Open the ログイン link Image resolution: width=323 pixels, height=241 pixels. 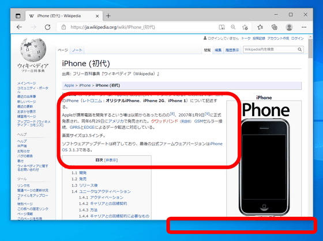(x=297, y=39)
